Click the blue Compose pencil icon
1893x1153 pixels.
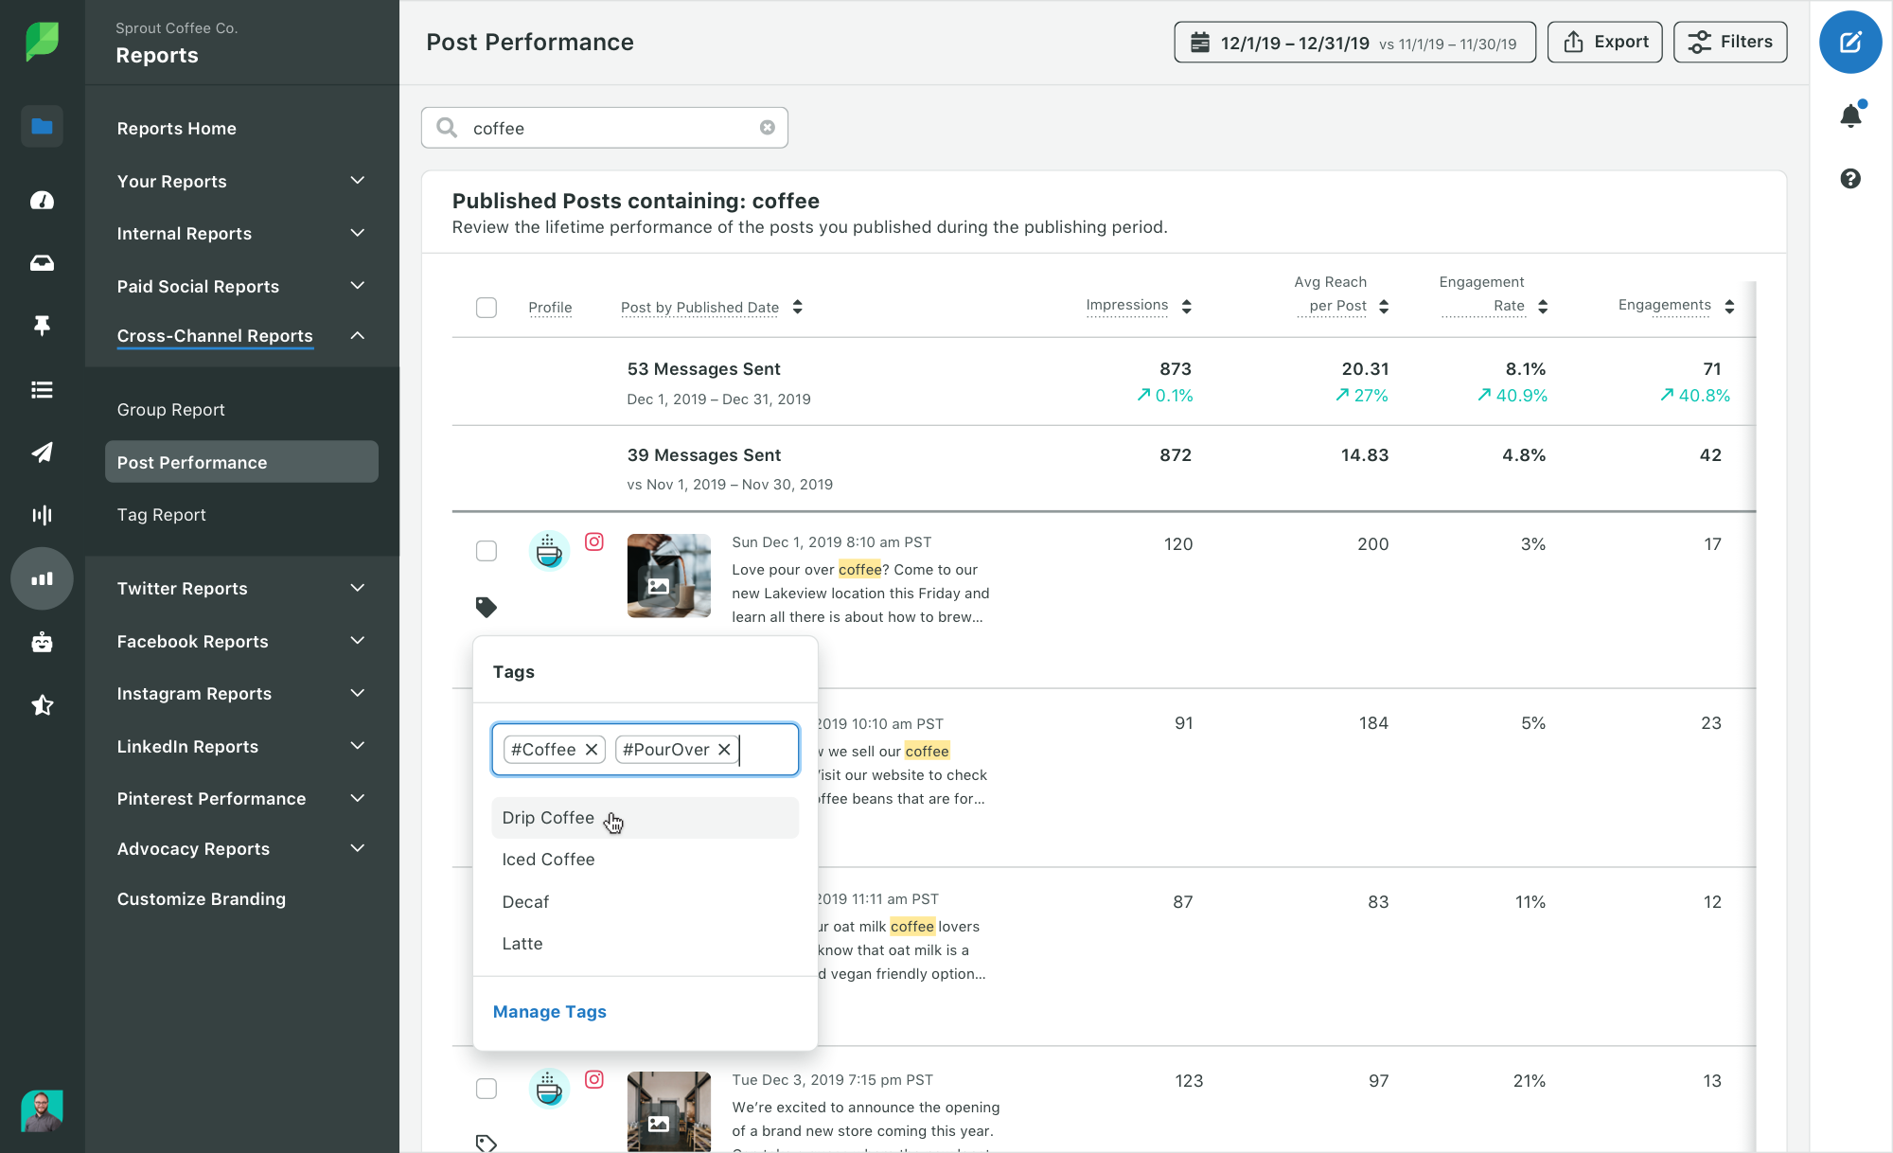click(x=1849, y=43)
